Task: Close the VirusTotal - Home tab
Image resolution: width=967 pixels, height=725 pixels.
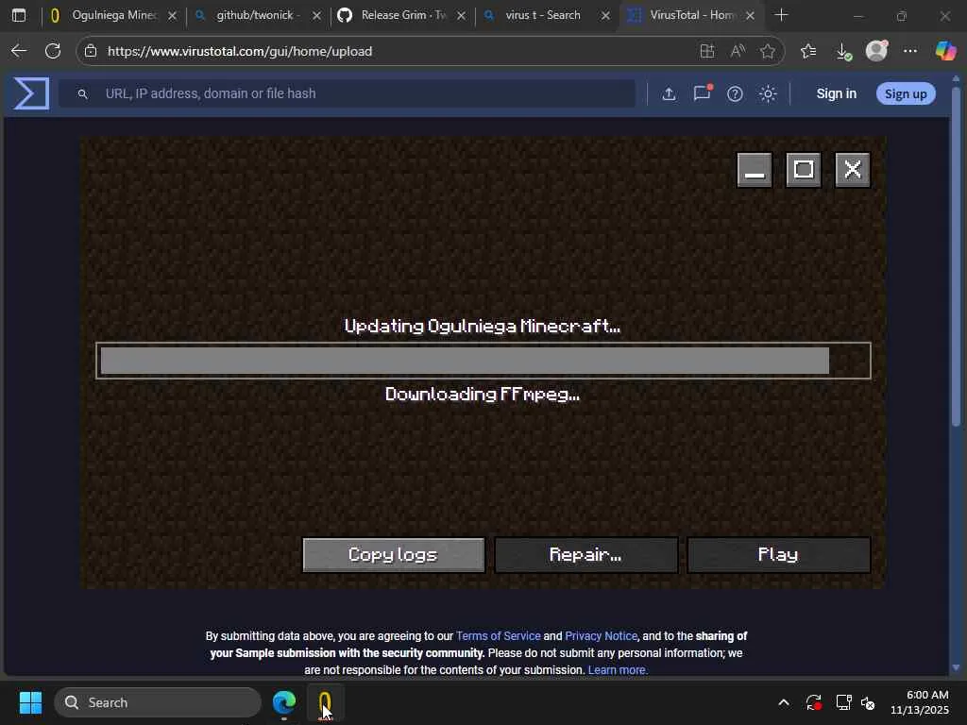Action: point(751,16)
